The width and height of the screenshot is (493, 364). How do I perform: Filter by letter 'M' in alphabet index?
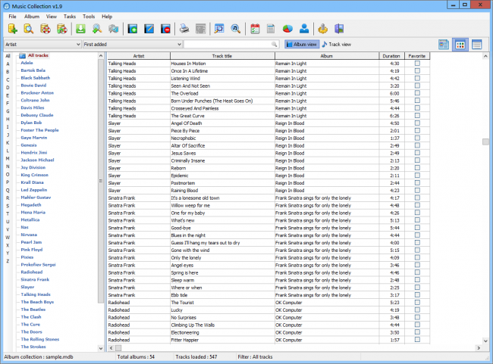pyautogui.click(x=8, y=158)
